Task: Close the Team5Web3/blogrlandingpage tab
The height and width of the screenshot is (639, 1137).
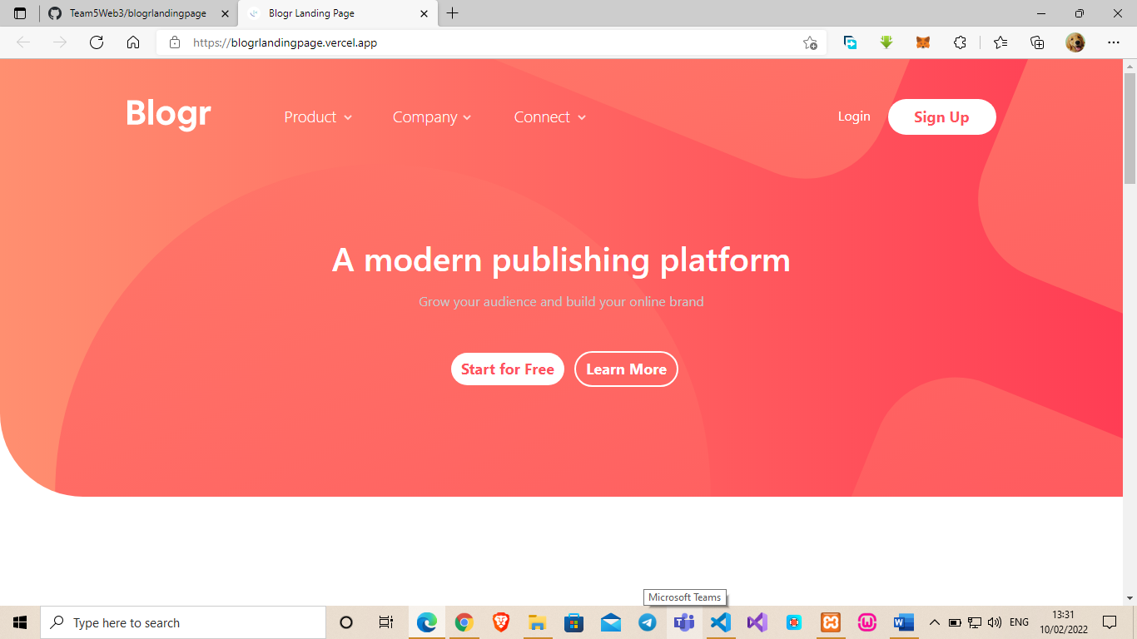Action: click(225, 13)
